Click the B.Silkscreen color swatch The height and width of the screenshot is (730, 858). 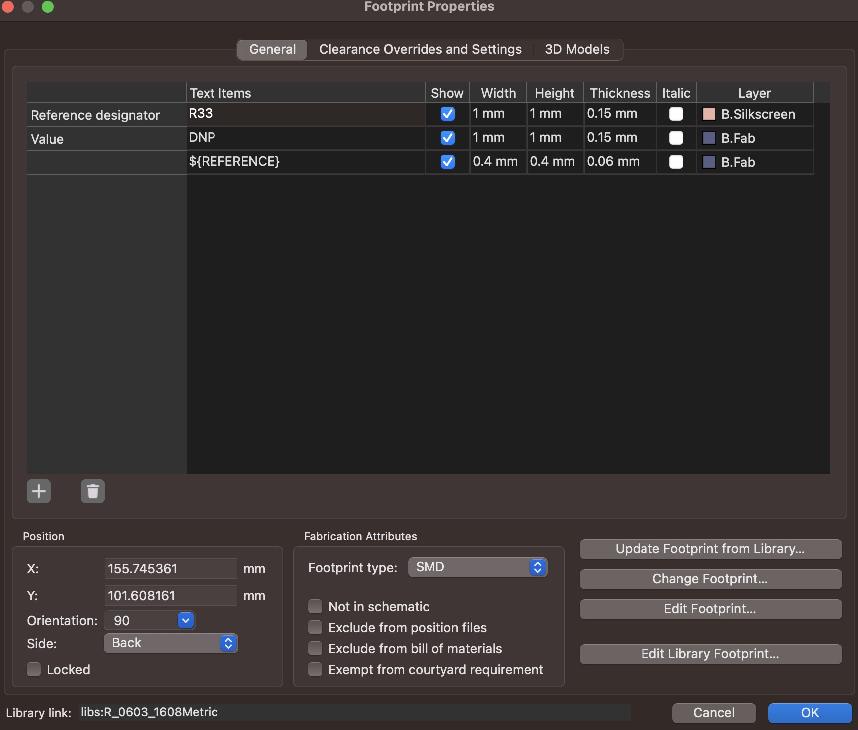click(709, 114)
